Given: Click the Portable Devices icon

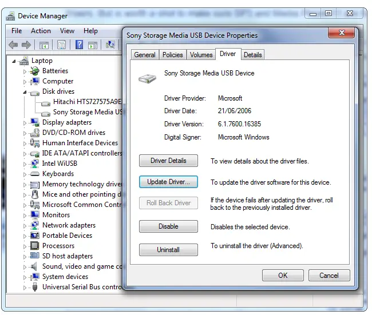Looking at the screenshot, I should click(35, 236).
